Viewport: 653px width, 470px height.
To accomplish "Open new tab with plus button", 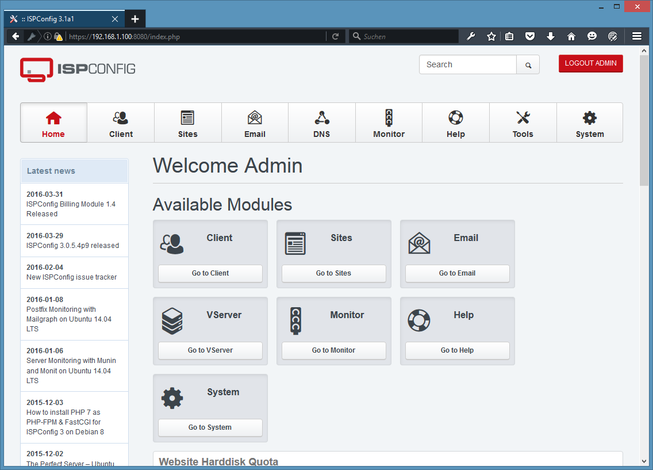I will (135, 19).
